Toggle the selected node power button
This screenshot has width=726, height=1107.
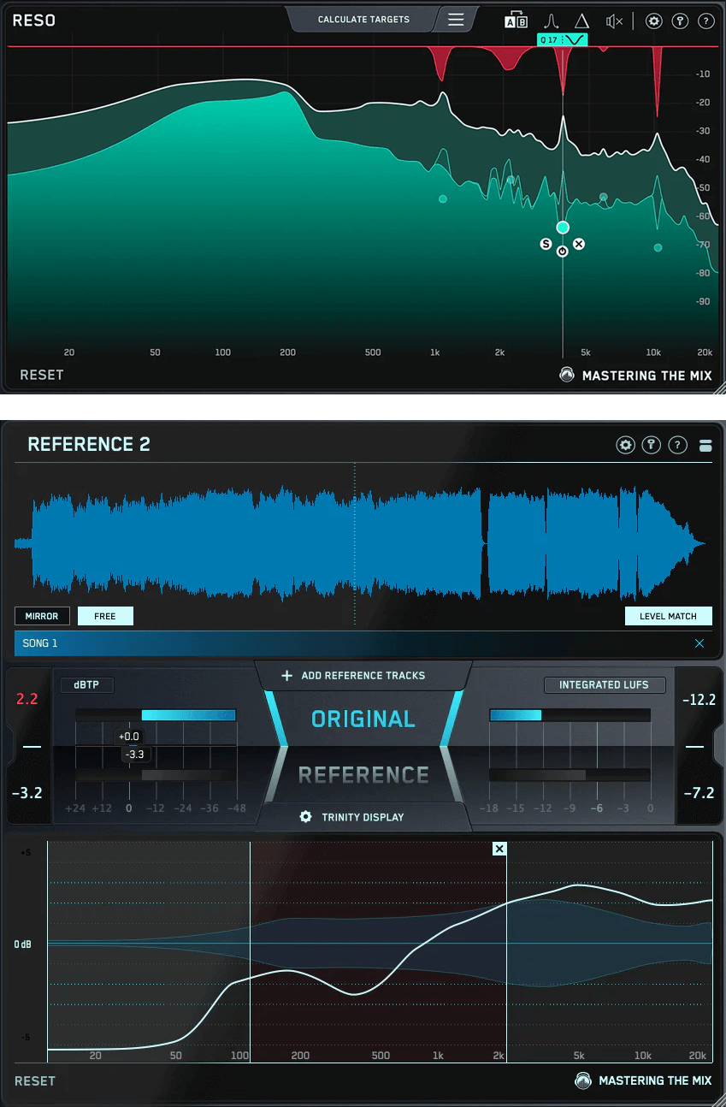pyautogui.click(x=563, y=252)
